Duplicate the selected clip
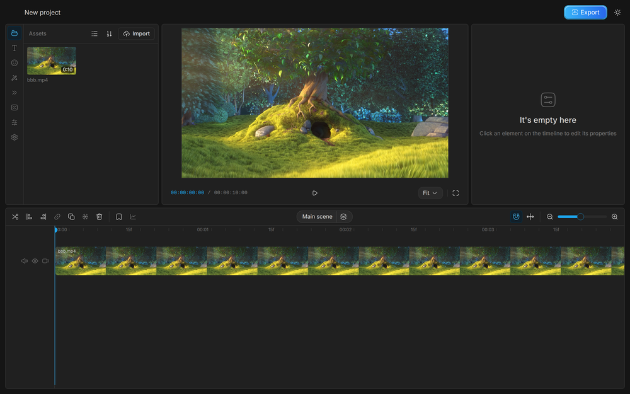630x394 pixels. point(71,217)
